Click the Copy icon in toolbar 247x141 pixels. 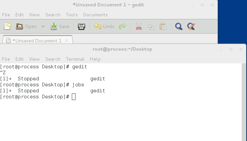coord(151,26)
